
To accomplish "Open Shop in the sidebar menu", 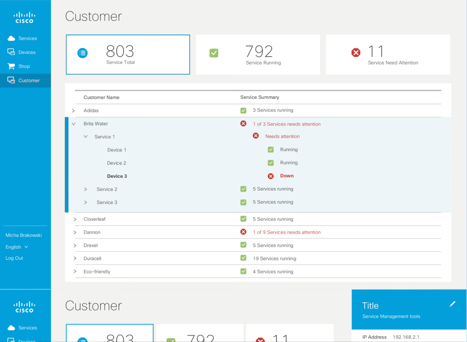I will pyautogui.click(x=24, y=67).
